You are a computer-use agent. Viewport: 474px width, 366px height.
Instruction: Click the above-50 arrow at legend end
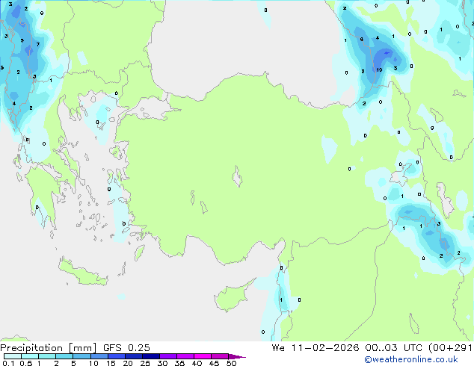(x=237, y=356)
